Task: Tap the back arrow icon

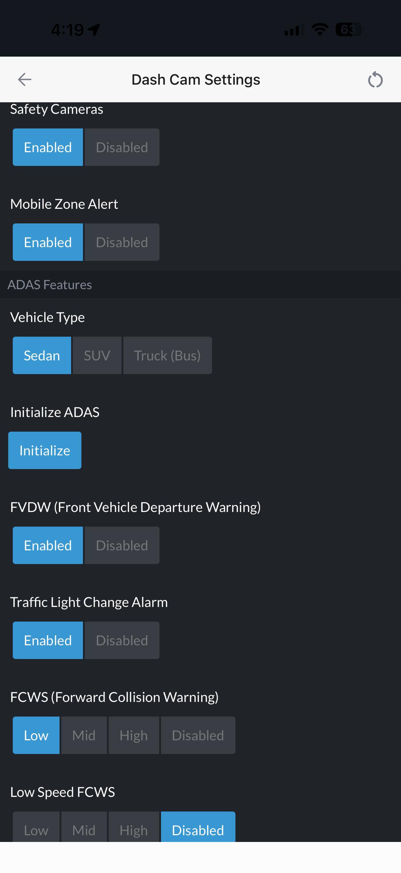Action: (x=25, y=80)
